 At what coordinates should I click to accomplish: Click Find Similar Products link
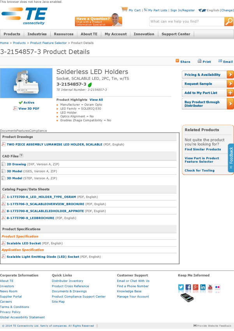(x=203, y=149)
